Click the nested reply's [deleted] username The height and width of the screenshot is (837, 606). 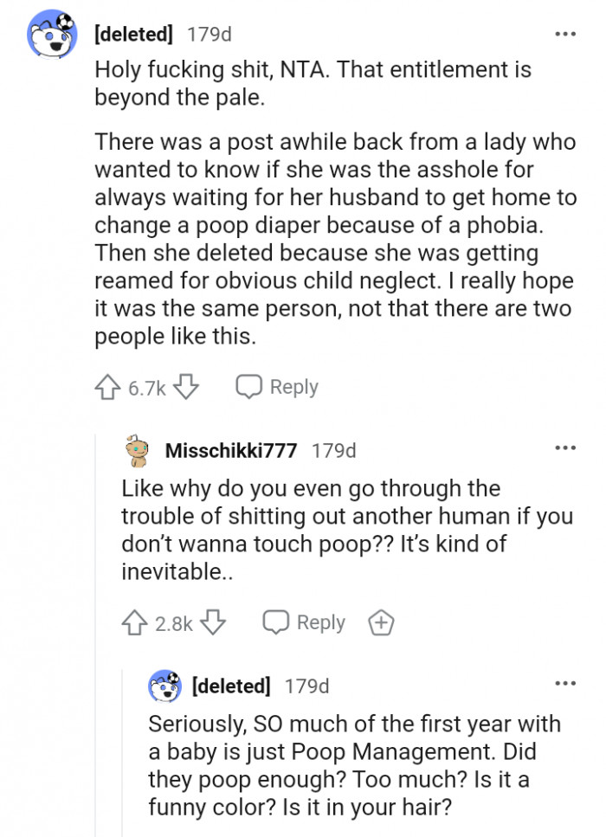[x=230, y=686]
